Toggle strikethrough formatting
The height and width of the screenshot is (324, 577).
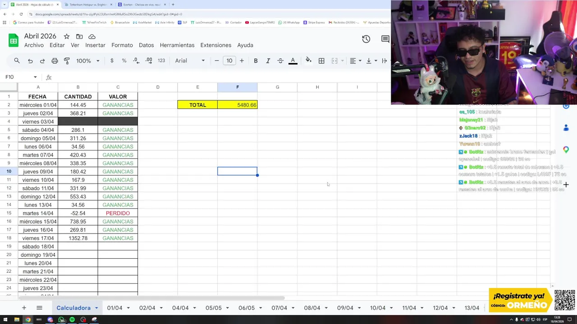pos(280,61)
